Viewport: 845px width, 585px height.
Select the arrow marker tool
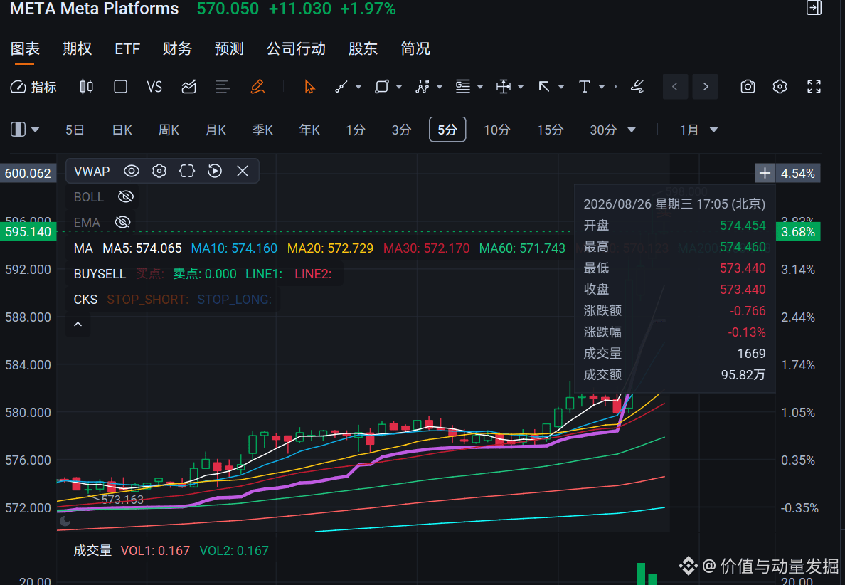543,87
